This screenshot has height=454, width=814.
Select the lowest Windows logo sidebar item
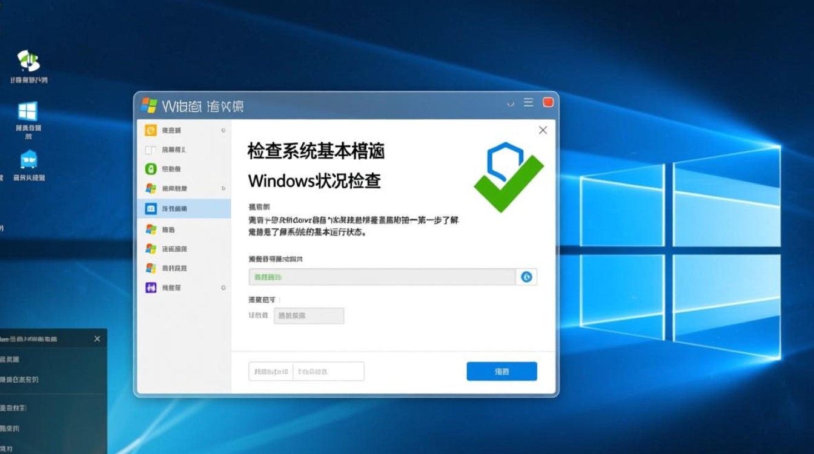pyautogui.click(x=151, y=268)
